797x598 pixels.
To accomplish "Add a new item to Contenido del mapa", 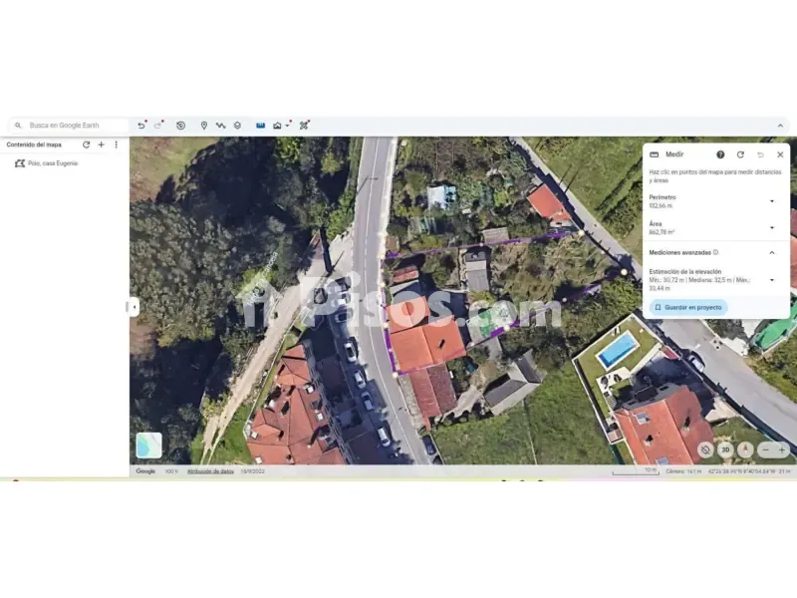I will pos(102,145).
